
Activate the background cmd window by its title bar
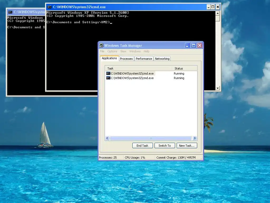(x=26, y=12)
